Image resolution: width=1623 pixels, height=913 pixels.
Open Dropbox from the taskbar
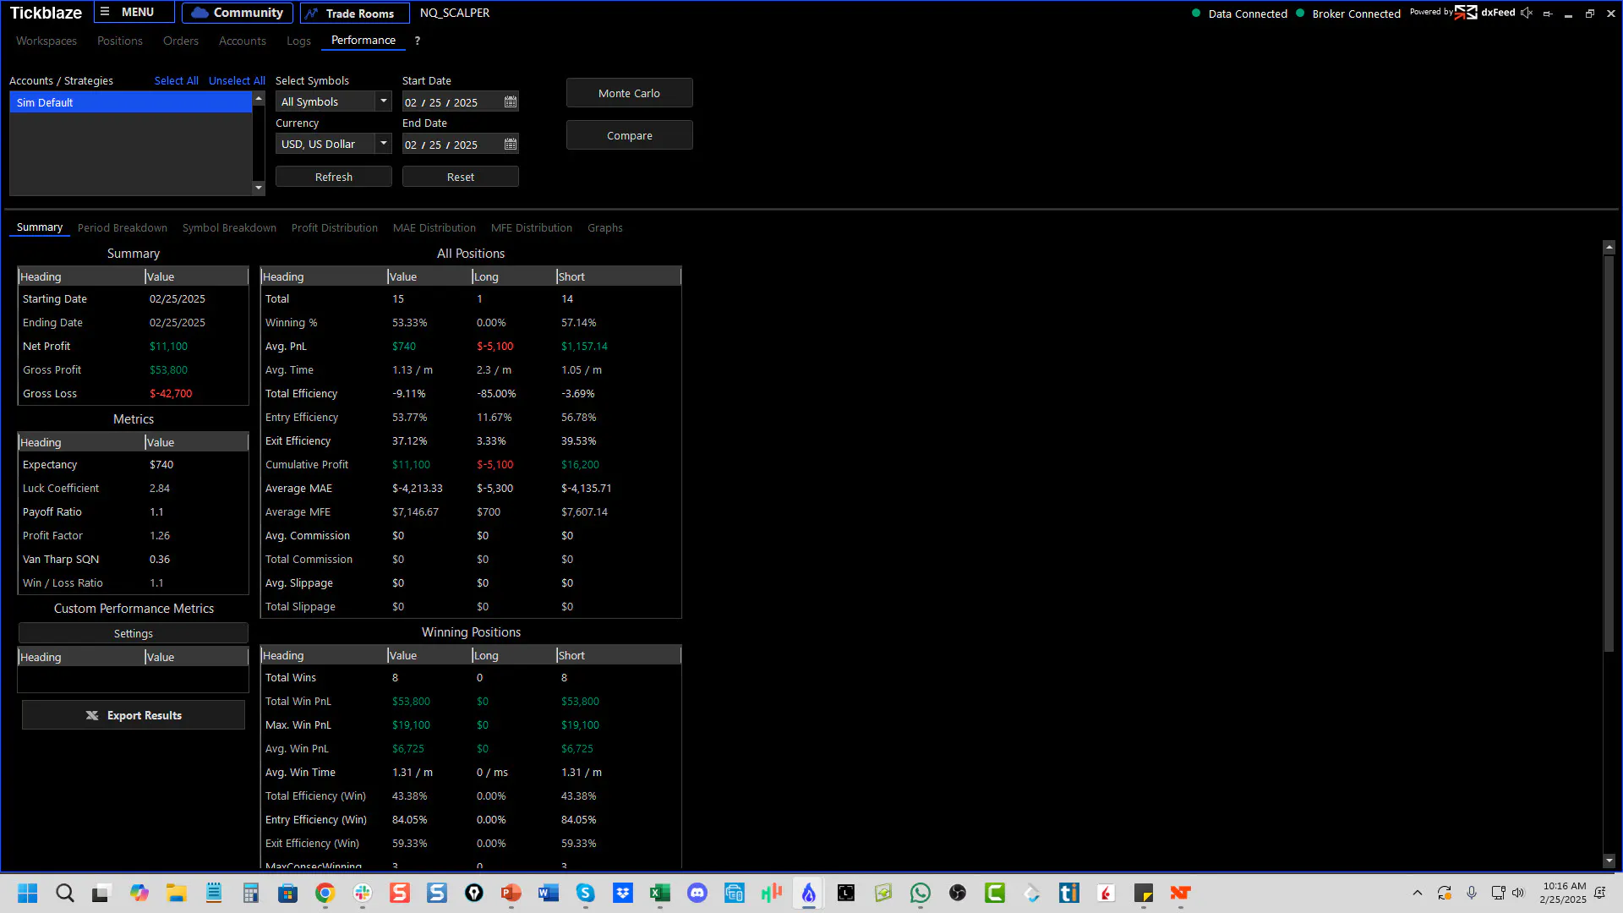point(623,893)
